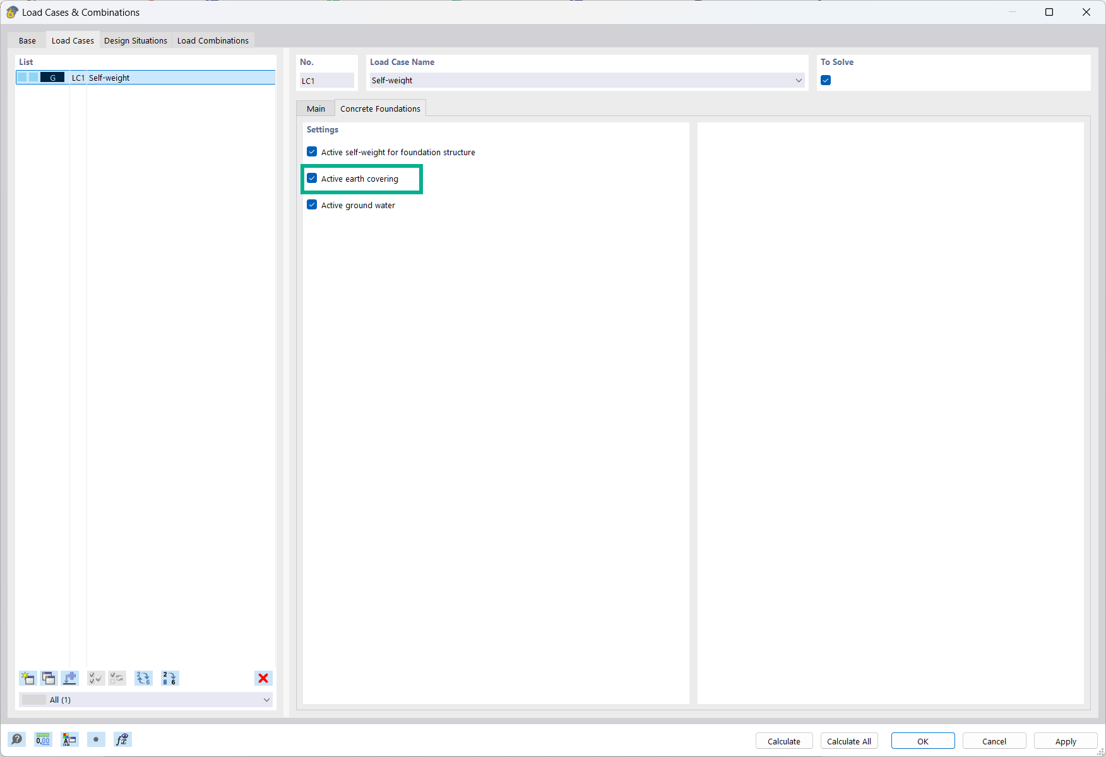Click the dark G category swatch
Image resolution: width=1106 pixels, height=757 pixels.
(52, 77)
